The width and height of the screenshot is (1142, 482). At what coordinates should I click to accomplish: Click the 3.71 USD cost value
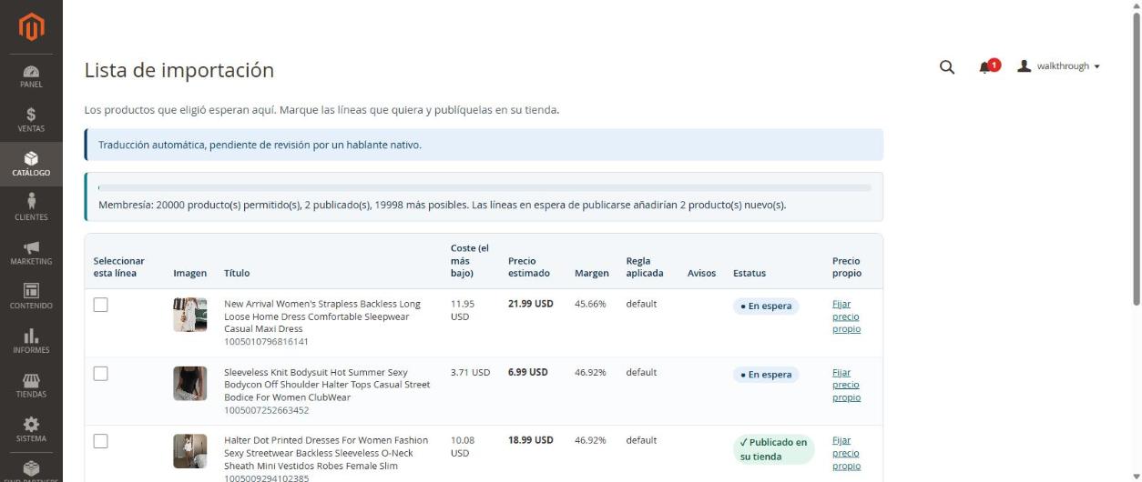click(470, 372)
